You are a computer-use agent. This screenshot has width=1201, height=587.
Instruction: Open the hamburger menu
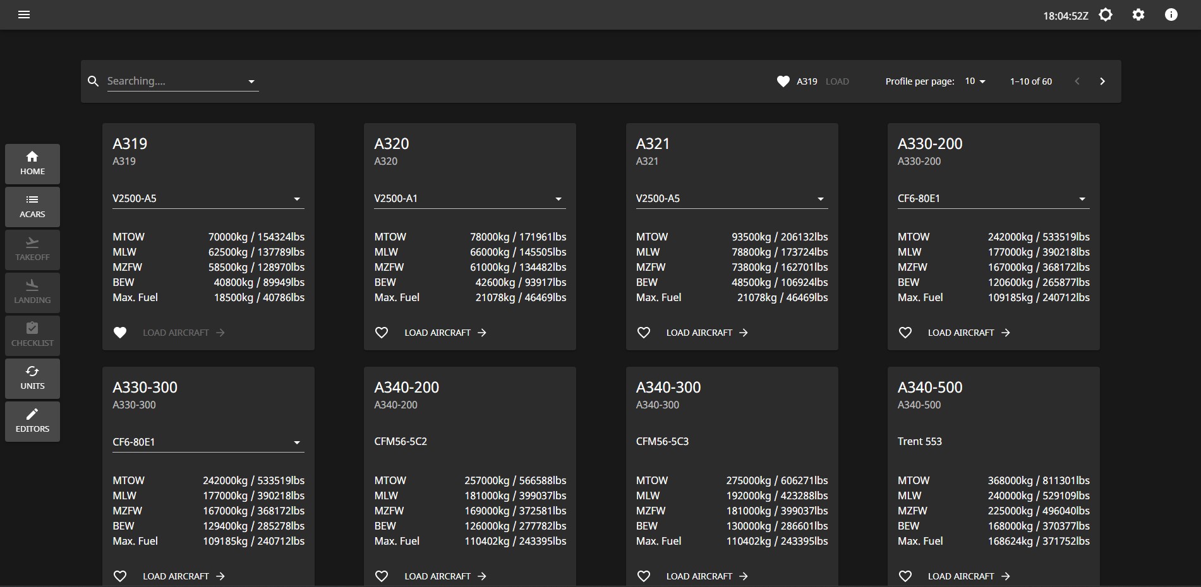click(24, 15)
